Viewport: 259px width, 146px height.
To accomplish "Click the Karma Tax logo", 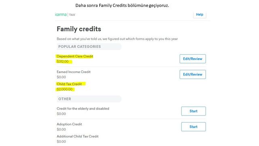I will pyautogui.click(x=65, y=15).
